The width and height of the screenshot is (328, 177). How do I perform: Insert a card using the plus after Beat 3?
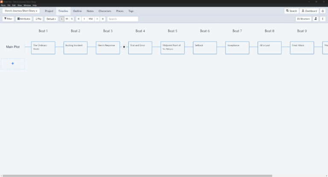click(124, 47)
